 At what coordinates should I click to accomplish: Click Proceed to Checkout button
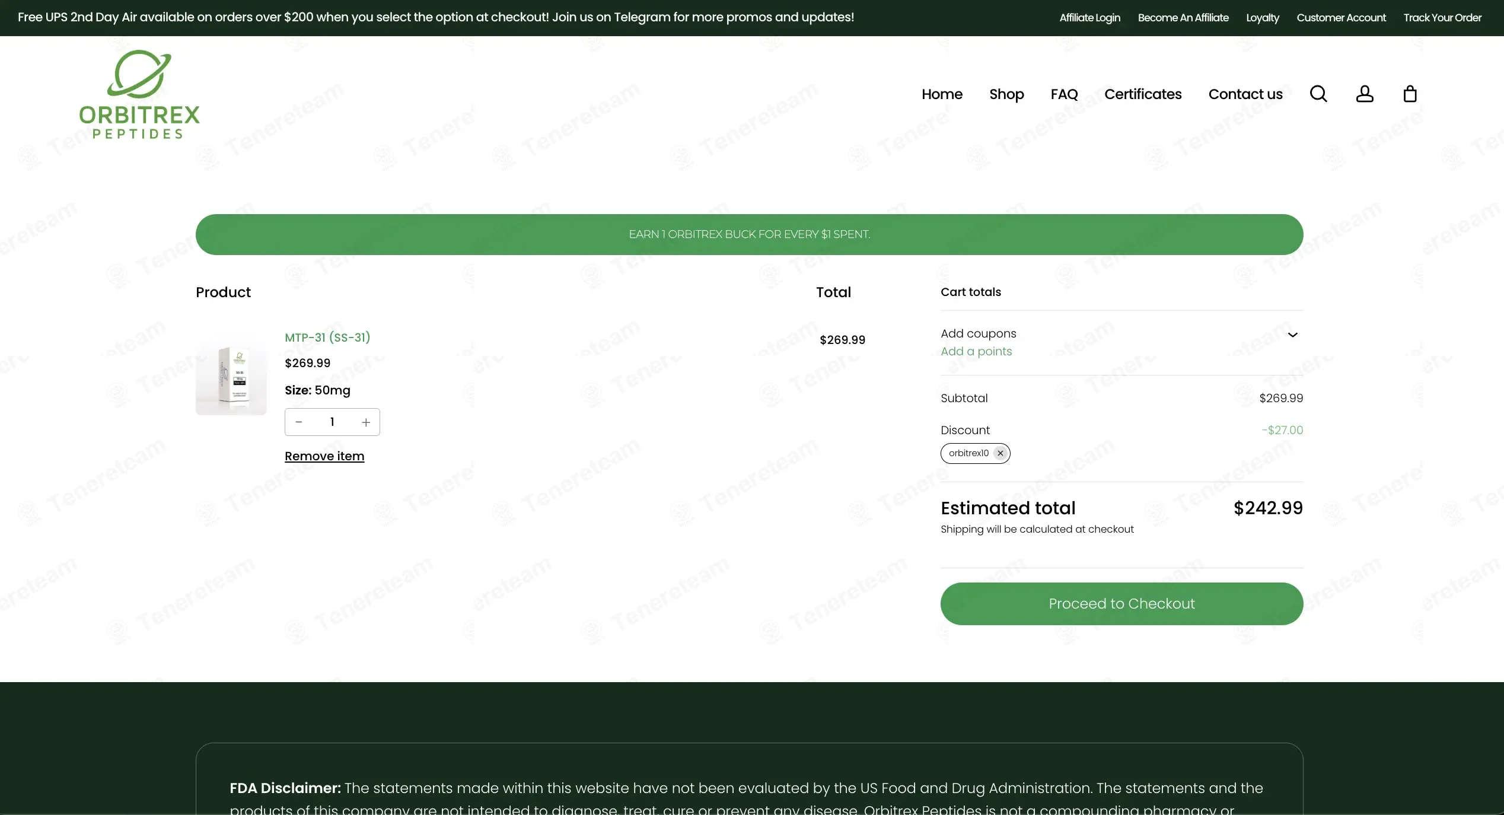click(1121, 603)
